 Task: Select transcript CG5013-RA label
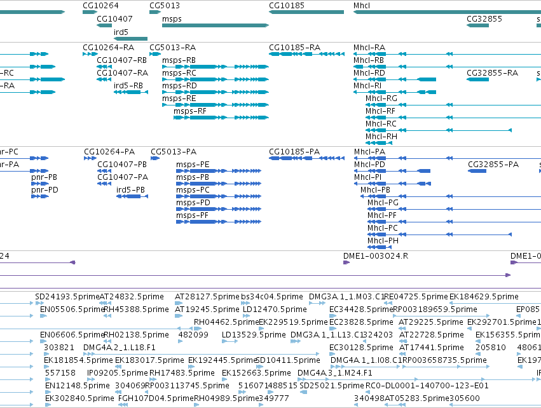click(172, 48)
